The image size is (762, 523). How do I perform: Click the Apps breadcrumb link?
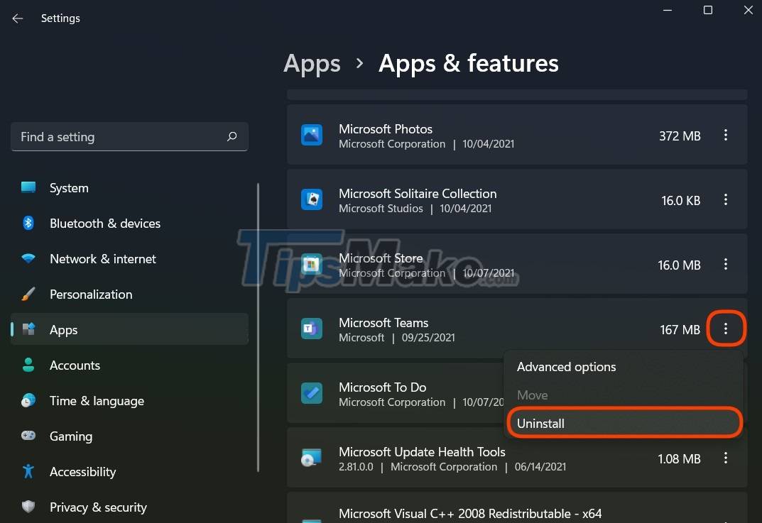tap(312, 64)
